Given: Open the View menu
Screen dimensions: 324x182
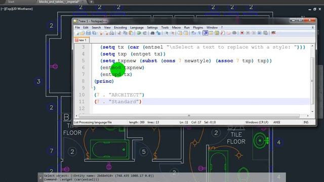Looking at the screenshot, I should pyautogui.click(x=107, y=27).
